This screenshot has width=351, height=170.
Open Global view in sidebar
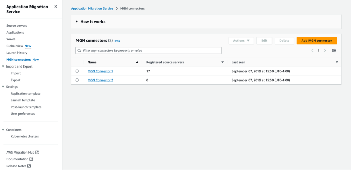coord(14,46)
